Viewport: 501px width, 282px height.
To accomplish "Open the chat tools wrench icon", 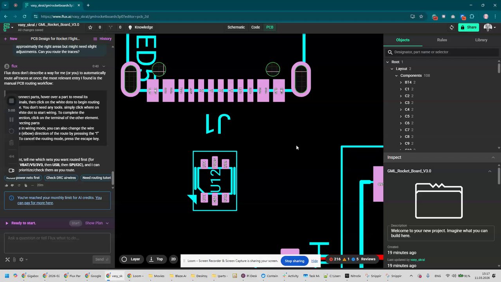I will pos(7,259).
